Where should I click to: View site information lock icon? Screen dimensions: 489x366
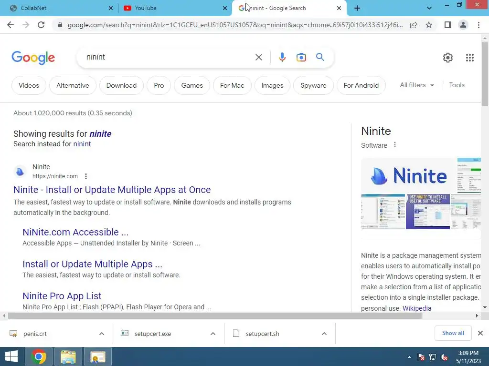tap(60, 25)
